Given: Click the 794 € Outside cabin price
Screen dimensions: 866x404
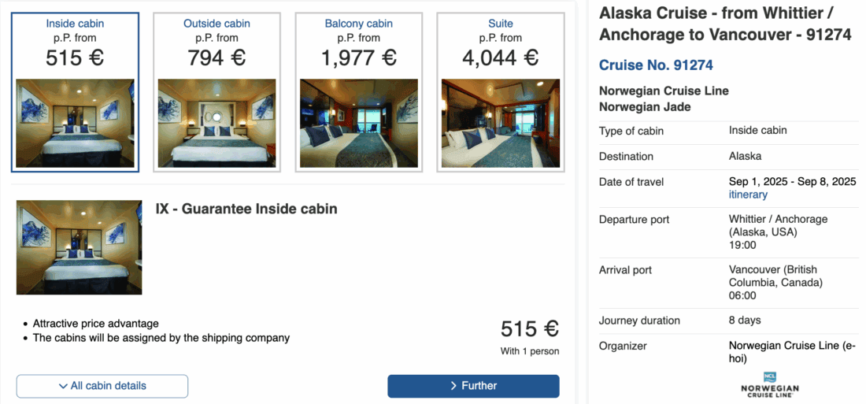Looking at the screenshot, I should coord(216,58).
